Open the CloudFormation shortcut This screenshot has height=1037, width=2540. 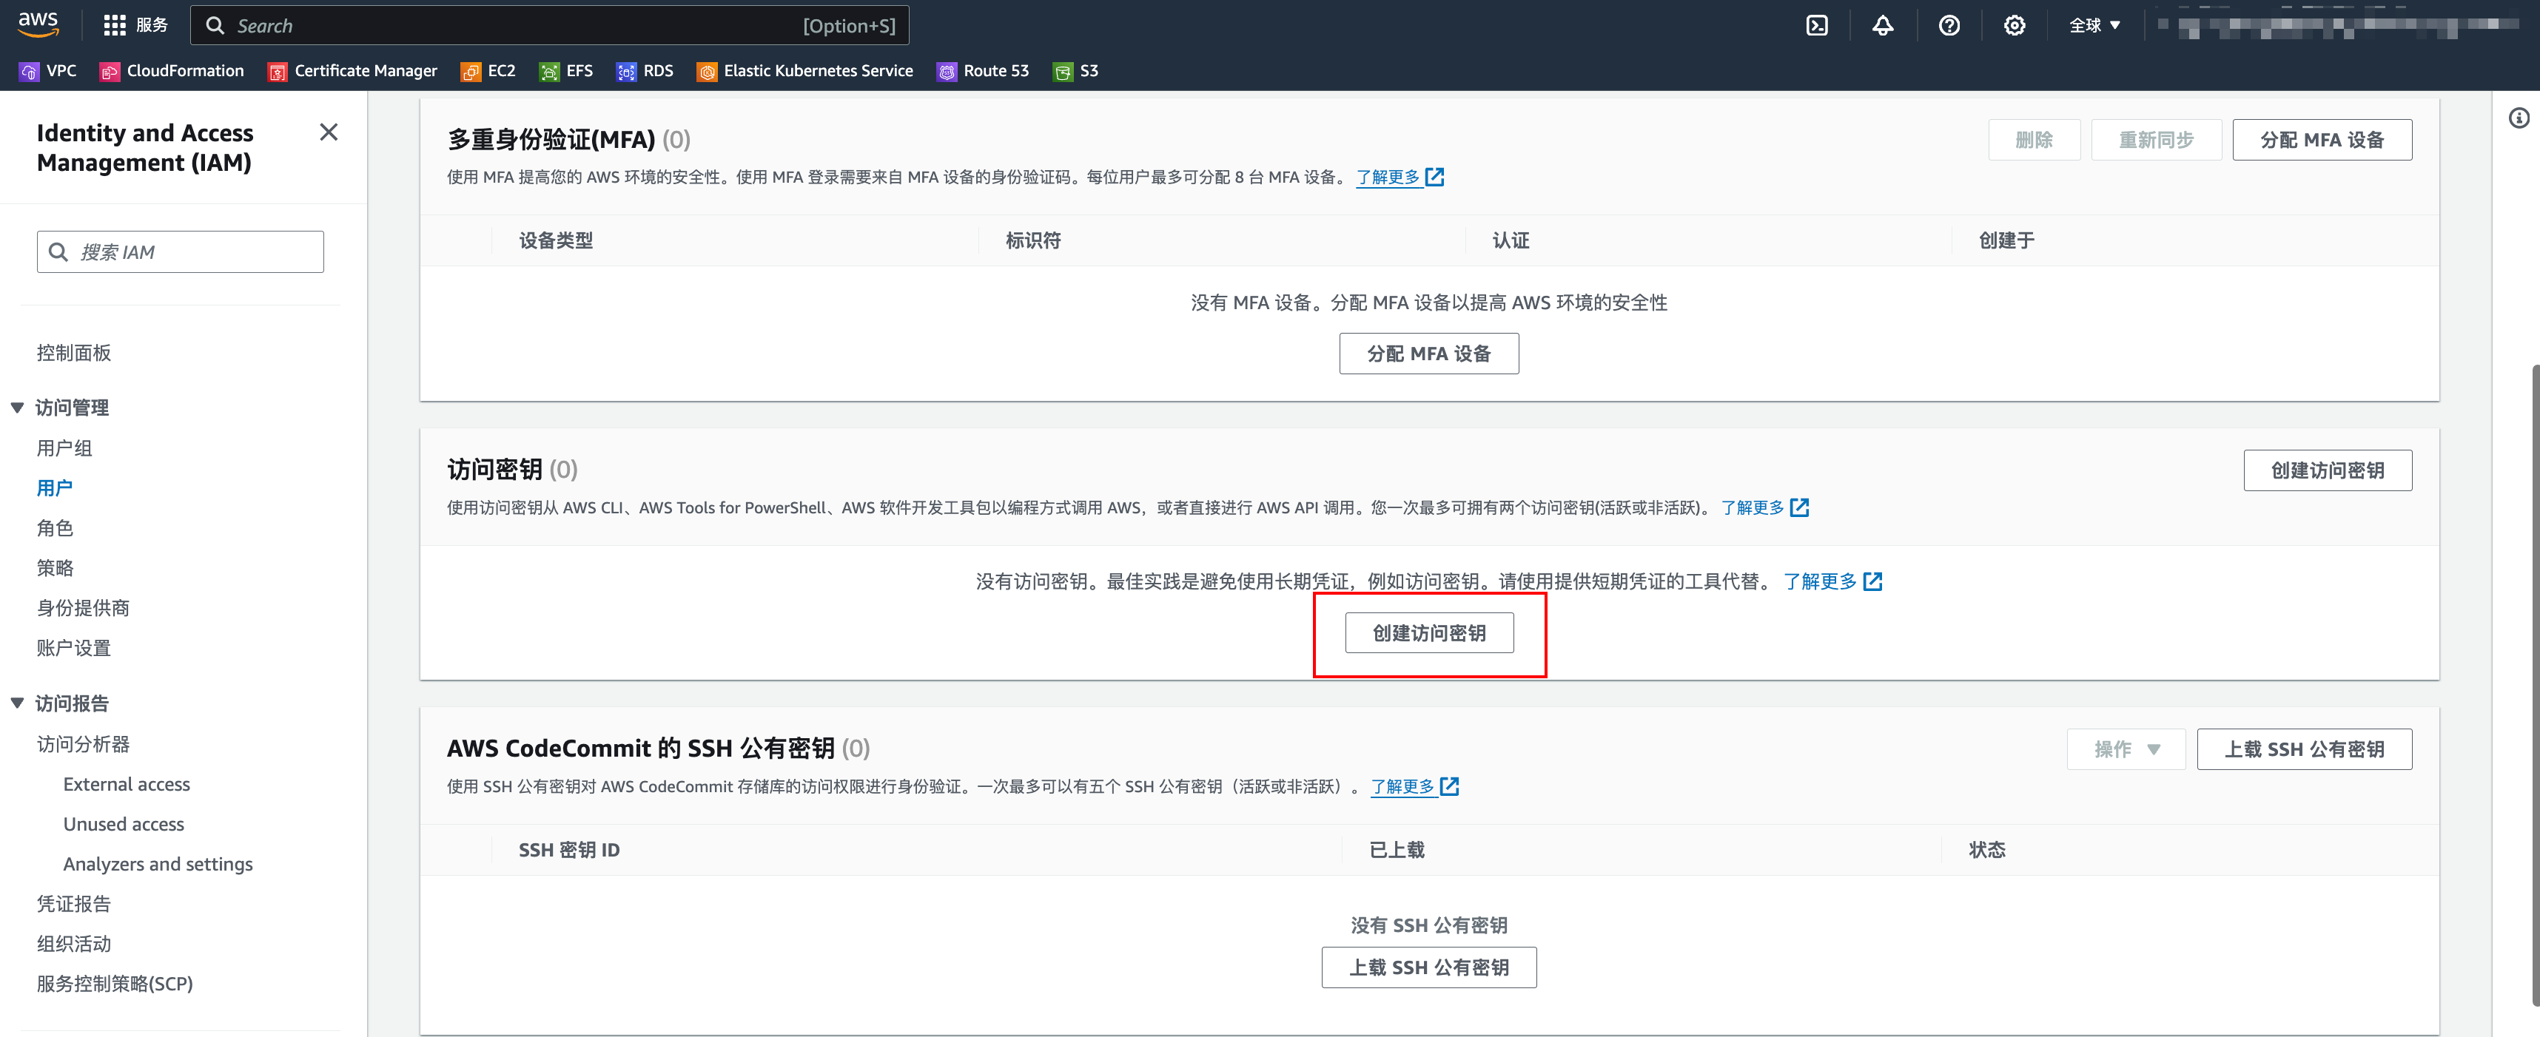(172, 71)
